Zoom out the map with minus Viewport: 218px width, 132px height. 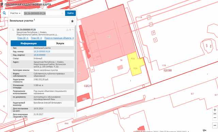[215, 118]
